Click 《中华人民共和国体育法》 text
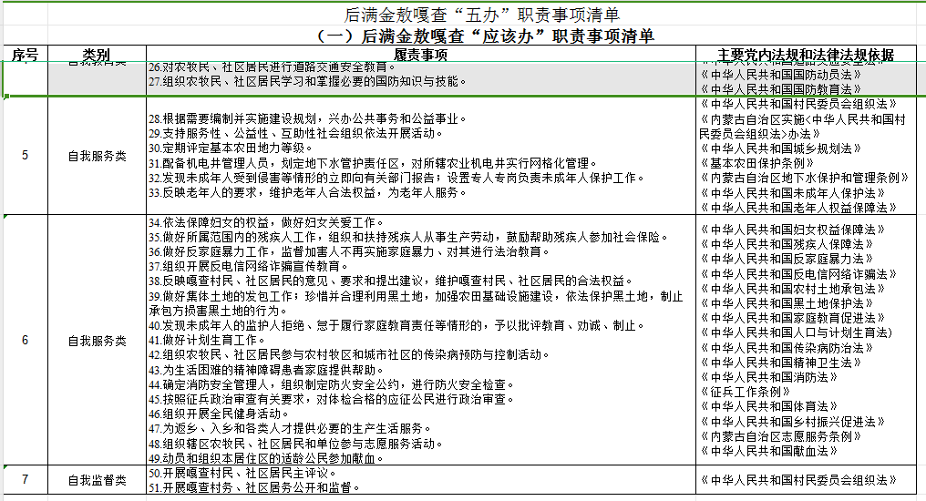926x501 pixels. point(769,406)
